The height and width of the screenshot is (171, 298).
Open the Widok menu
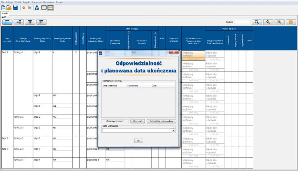[18, 2]
